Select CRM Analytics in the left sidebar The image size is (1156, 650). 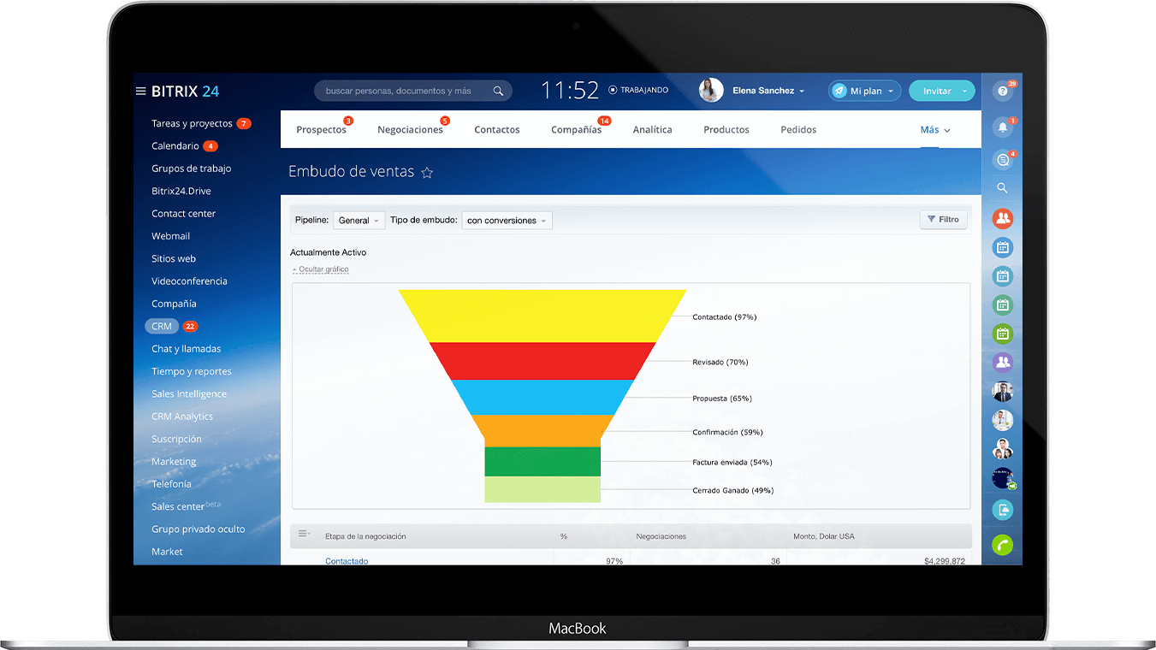[182, 417]
